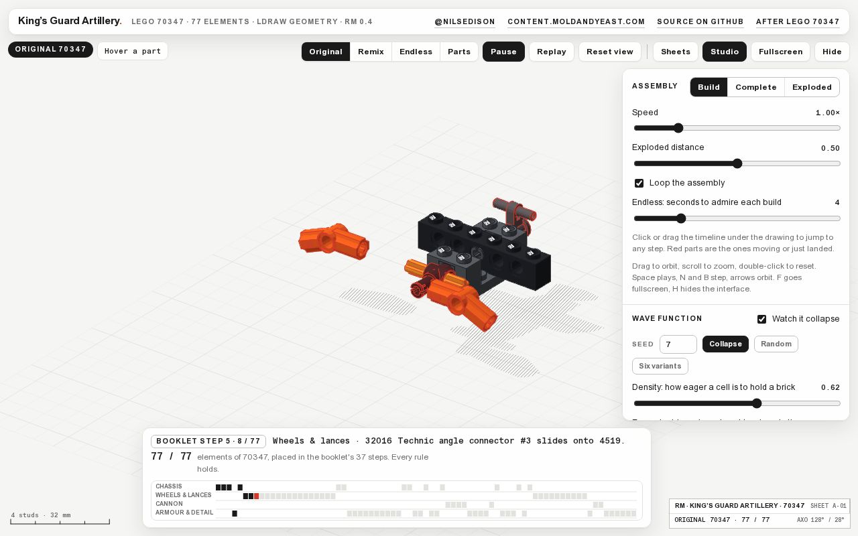
Task: Generate a Random seed
Action: (776, 344)
